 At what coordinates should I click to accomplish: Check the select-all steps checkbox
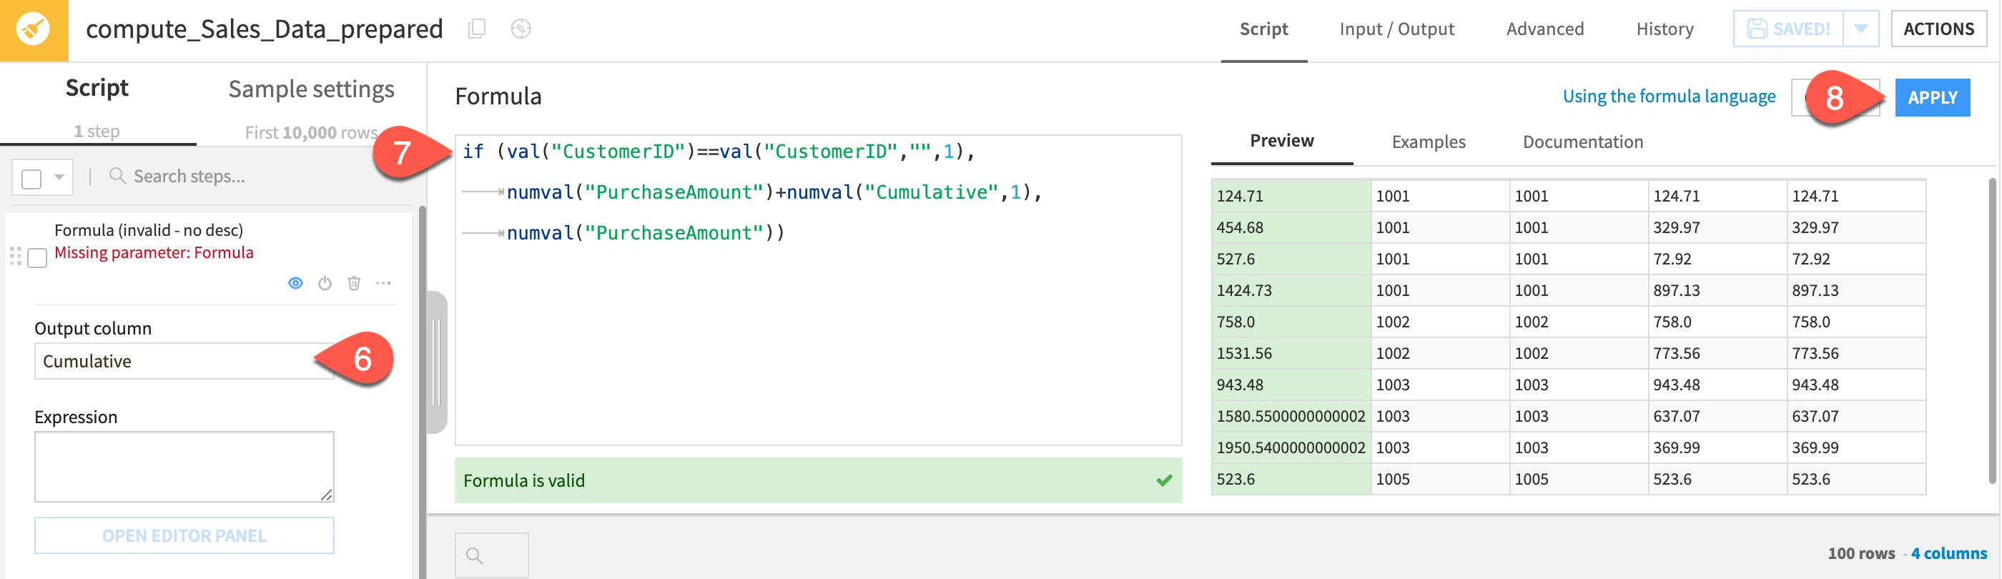[x=32, y=179]
